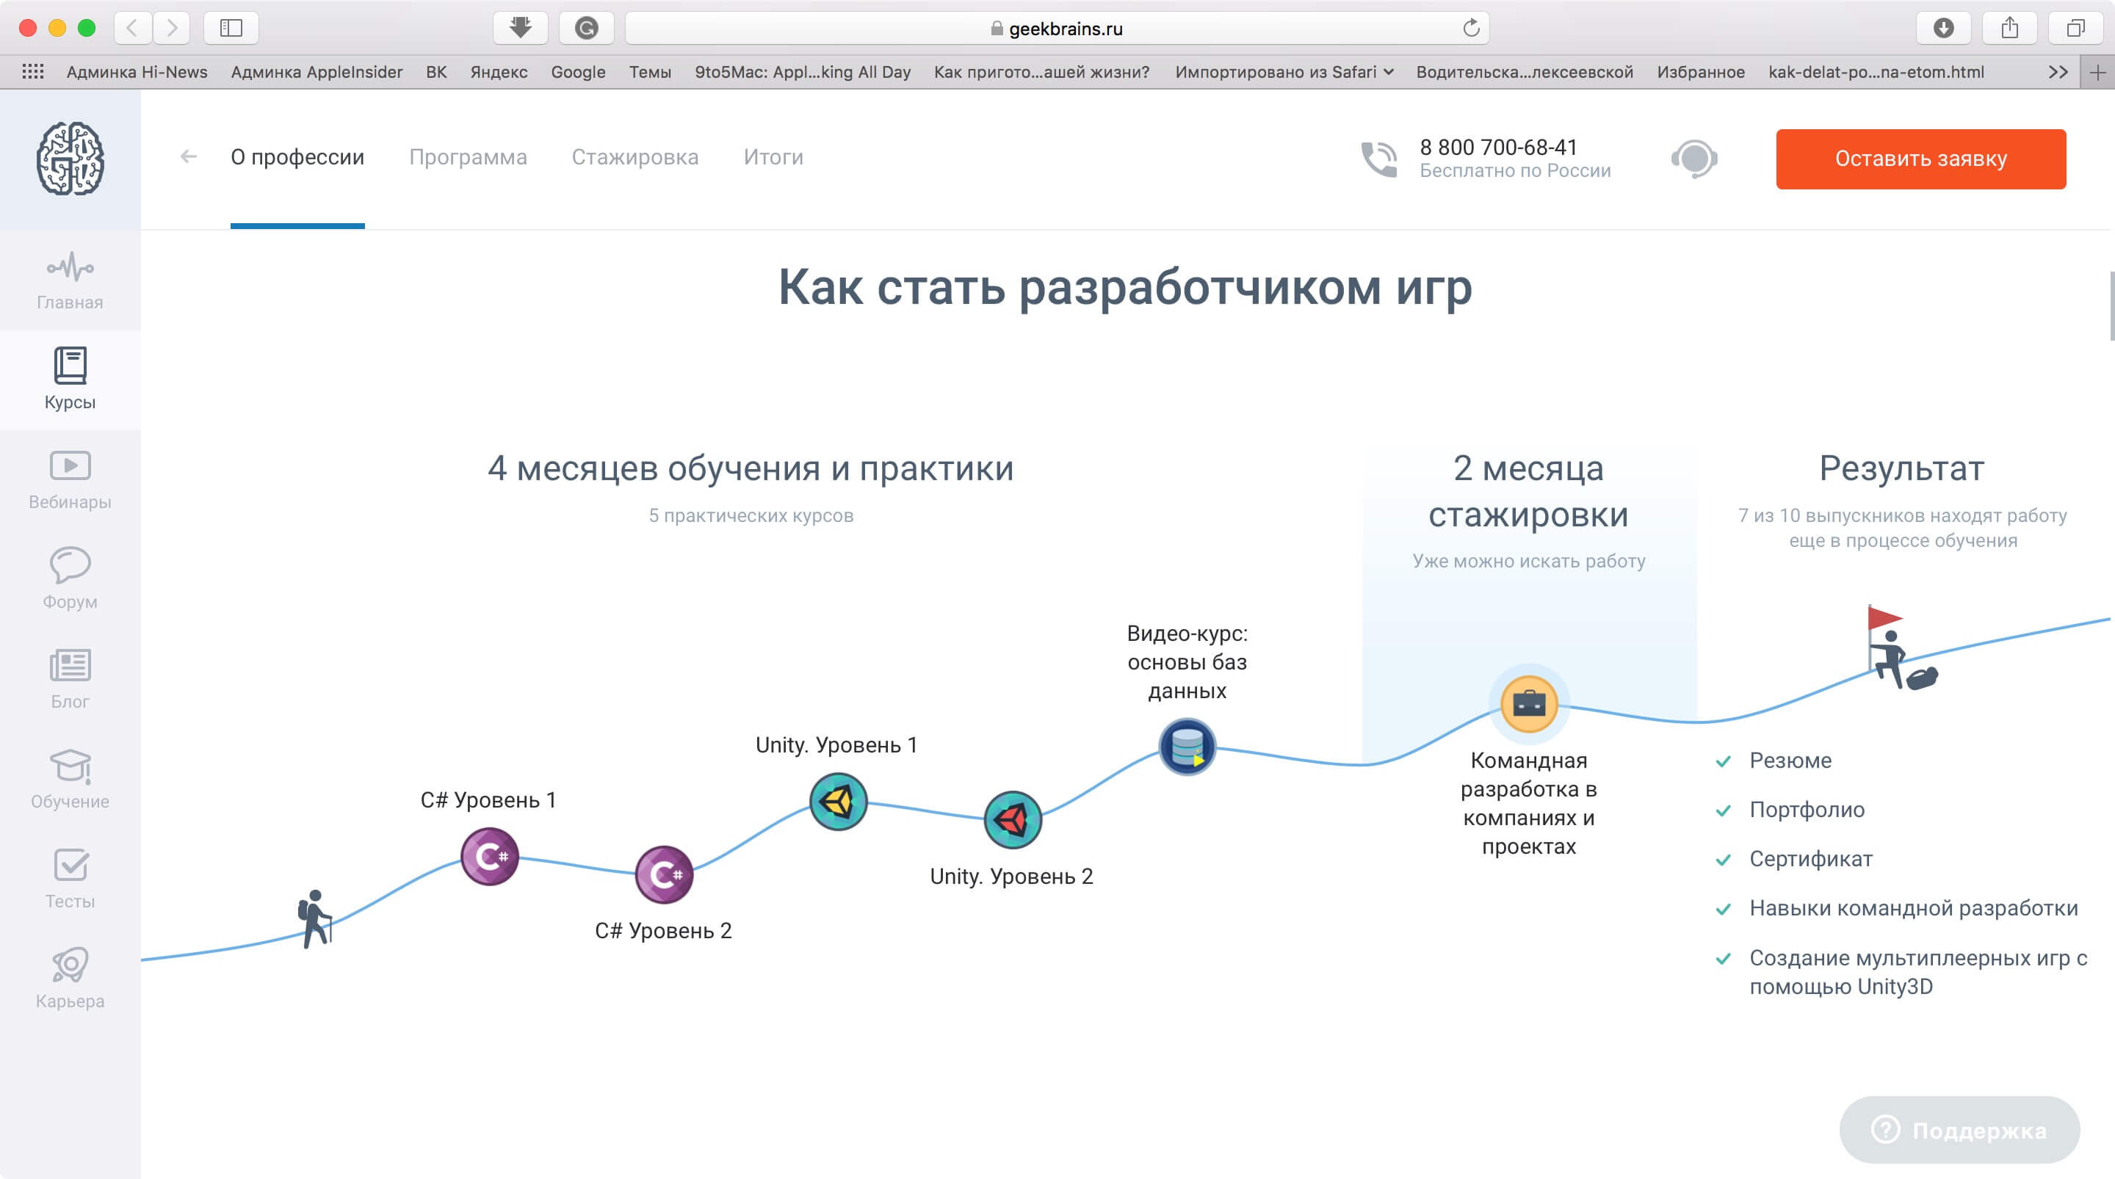Click the Командная разработка в компаниях text
Viewport: 2115px width, 1179px height.
[x=1529, y=803]
